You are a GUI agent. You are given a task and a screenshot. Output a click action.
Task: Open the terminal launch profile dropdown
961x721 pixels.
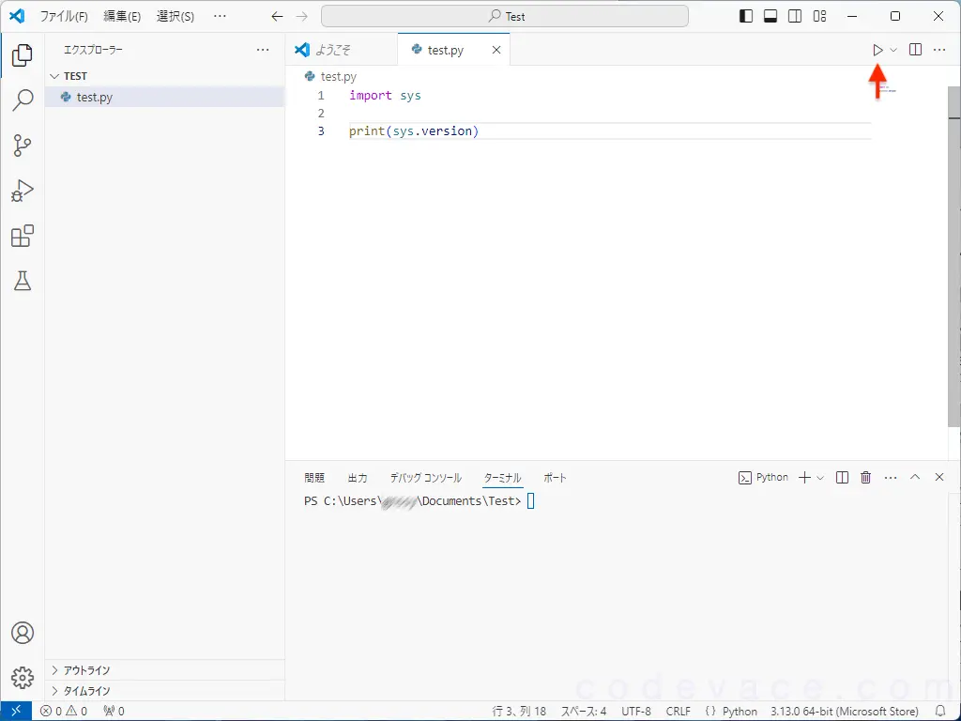[x=820, y=477]
